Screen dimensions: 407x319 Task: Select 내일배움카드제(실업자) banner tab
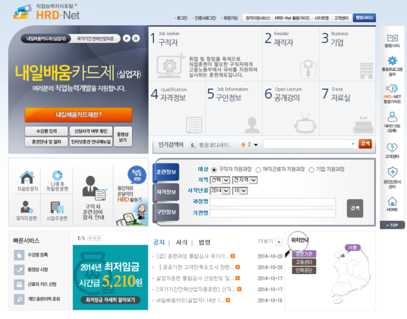tap(46, 39)
